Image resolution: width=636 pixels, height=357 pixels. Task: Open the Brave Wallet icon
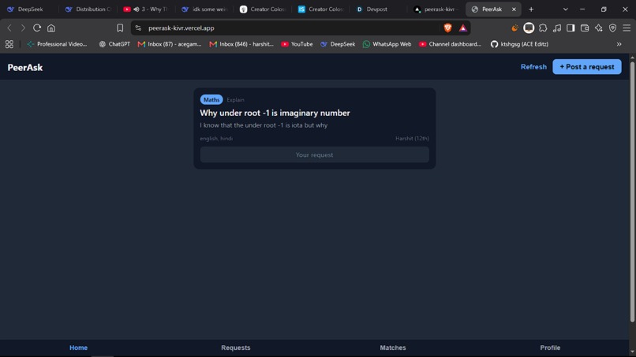[x=585, y=28]
